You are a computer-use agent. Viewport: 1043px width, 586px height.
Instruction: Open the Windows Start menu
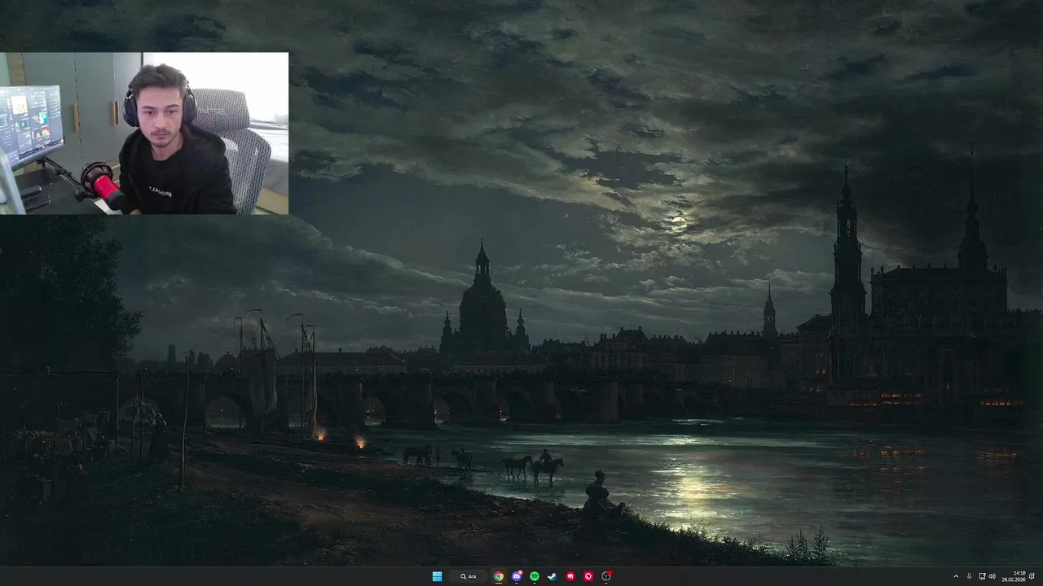click(438, 576)
